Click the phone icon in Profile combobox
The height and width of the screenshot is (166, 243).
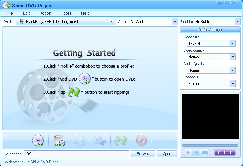pos(22,22)
